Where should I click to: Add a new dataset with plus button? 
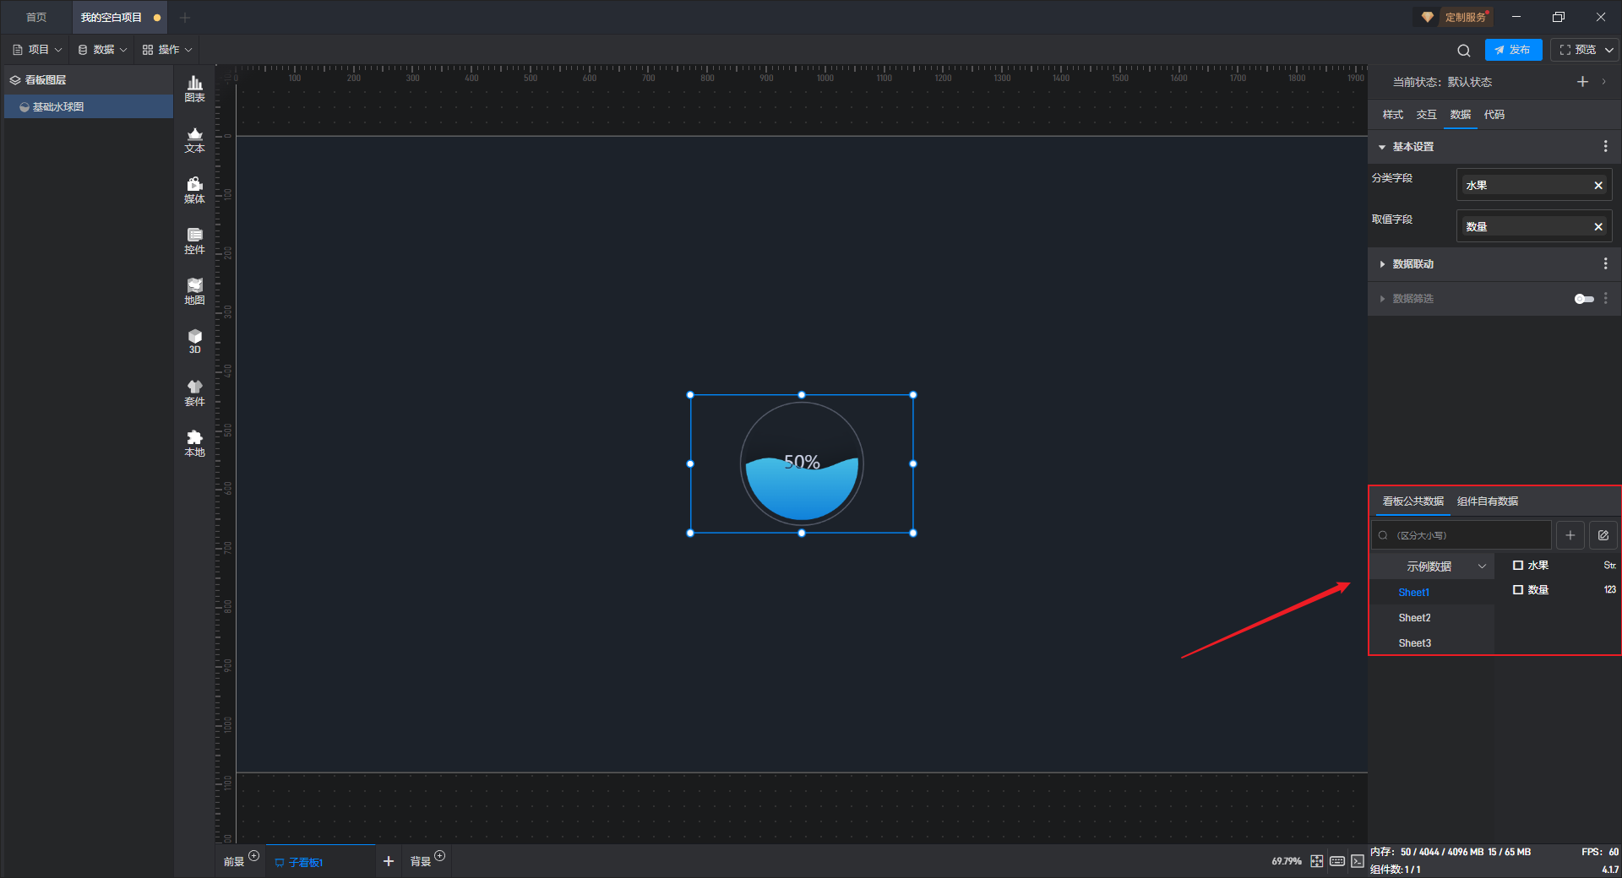pos(1570,535)
